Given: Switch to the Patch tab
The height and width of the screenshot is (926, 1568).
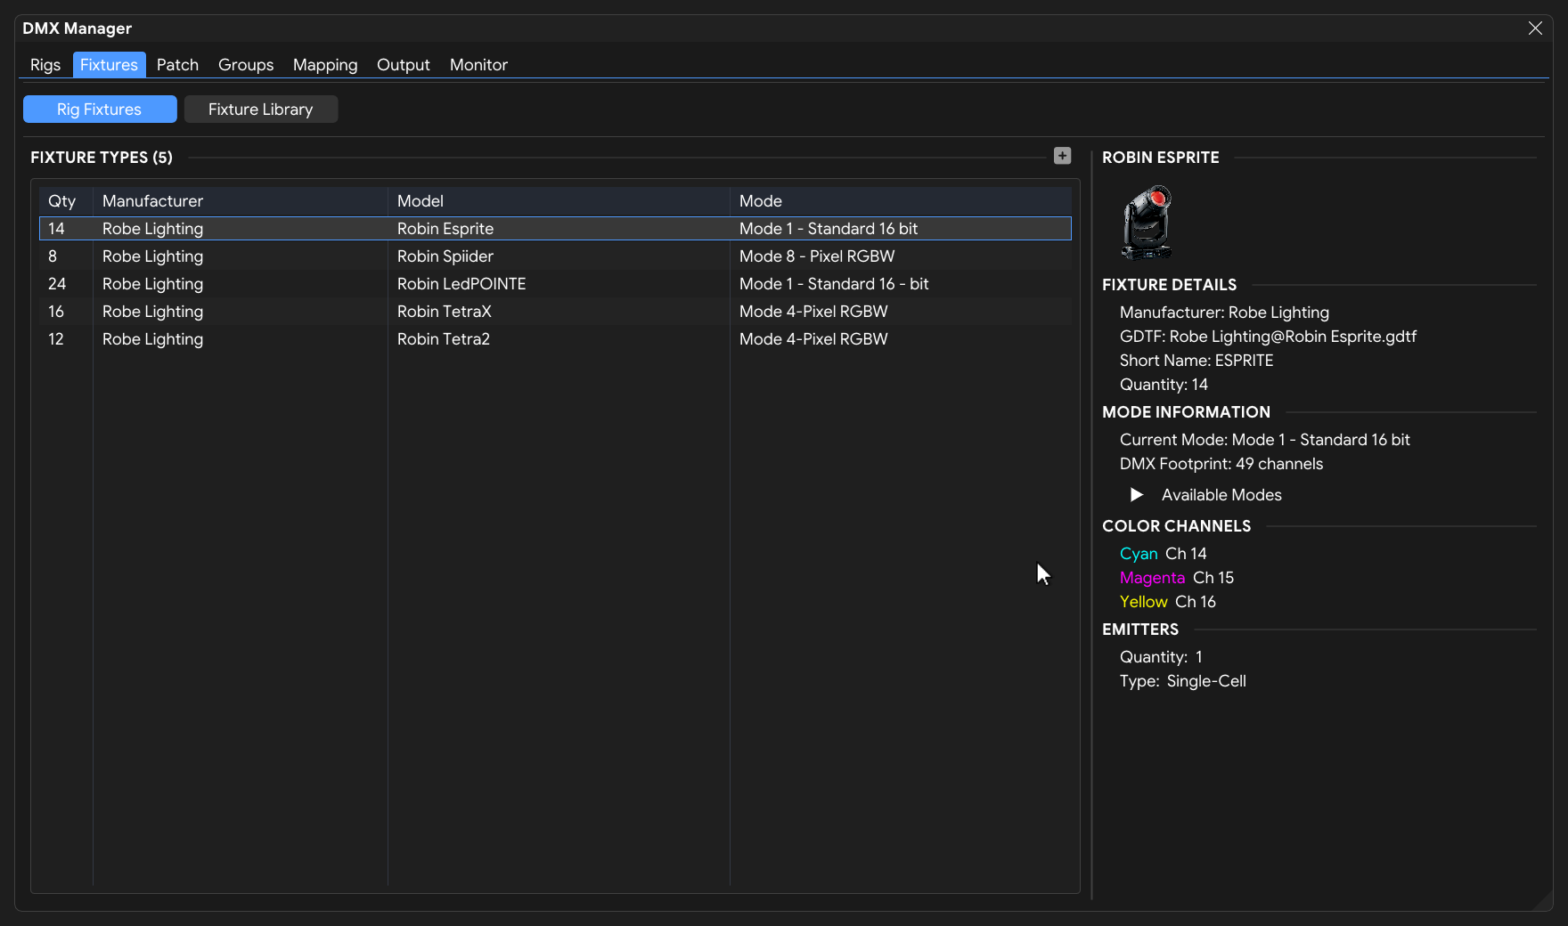Looking at the screenshot, I should (177, 65).
